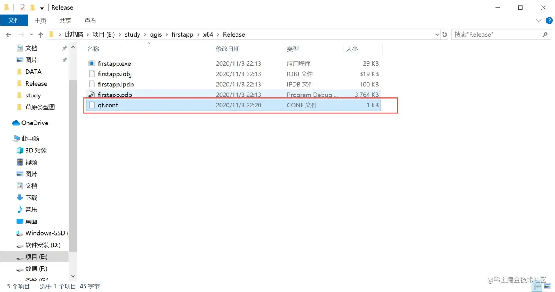Click 项目 (E:) in the address breadcrumb
Screen dimensions: 555x292
pyautogui.click(x=104, y=34)
